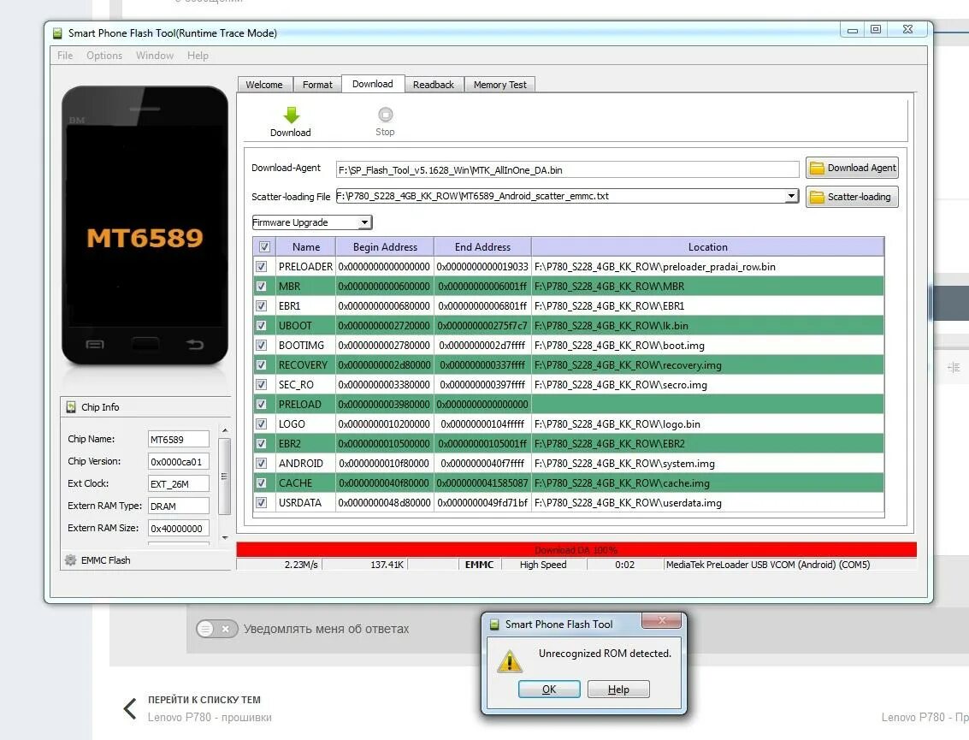Click the Chip Info scrollbar thumb
This screenshot has height=740, width=969.
click(x=224, y=476)
